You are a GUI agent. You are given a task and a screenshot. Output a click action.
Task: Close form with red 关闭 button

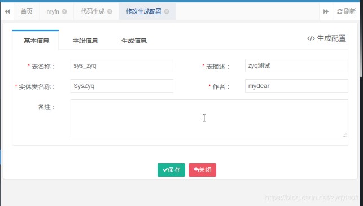[x=202, y=170]
